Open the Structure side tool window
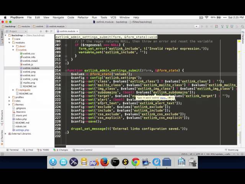This screenshot has height=184, width=245. click(x=2, y=118)
